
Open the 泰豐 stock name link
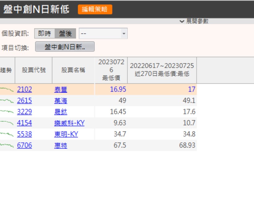61,90
